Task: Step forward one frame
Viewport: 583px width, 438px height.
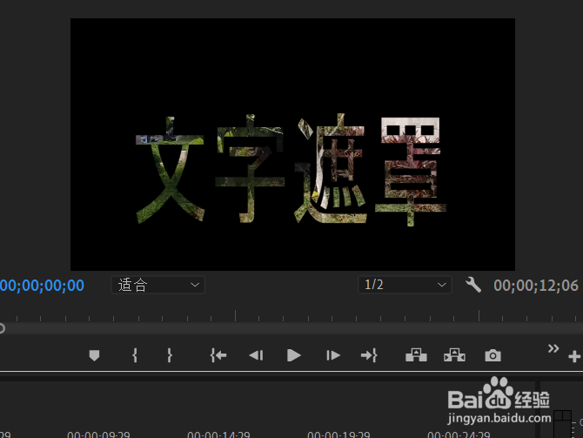Action: 332,355
